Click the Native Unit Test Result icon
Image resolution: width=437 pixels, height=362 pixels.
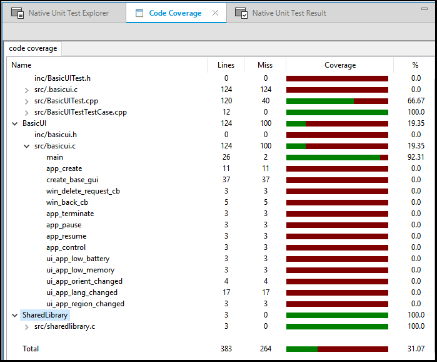click(241, 13)
